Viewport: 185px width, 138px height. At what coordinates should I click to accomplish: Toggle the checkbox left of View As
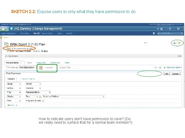click(x=7, y=67)
